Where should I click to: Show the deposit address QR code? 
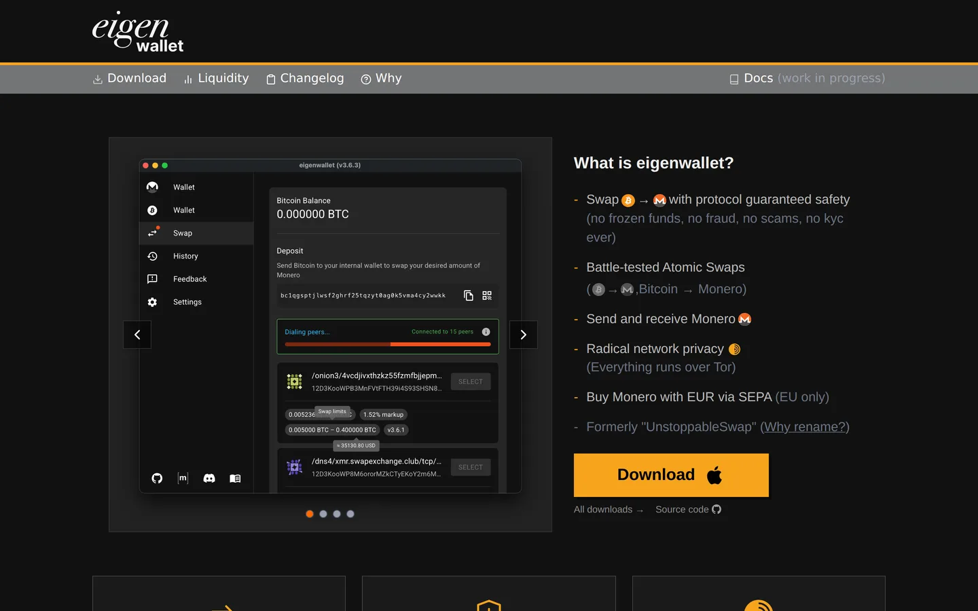point(487,295)
